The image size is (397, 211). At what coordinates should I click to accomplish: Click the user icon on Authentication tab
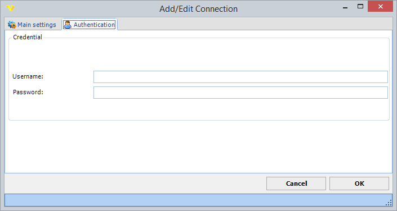click(x=68, y=25)
